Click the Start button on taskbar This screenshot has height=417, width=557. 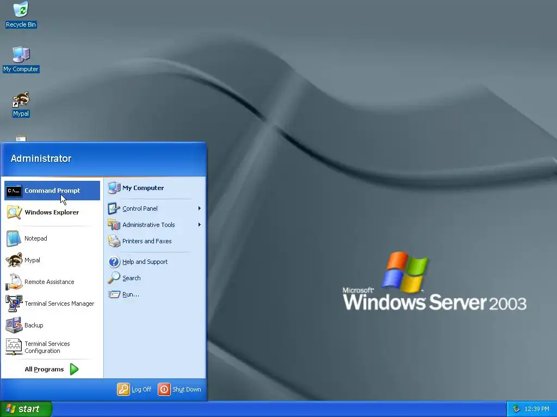click(26, 409)
